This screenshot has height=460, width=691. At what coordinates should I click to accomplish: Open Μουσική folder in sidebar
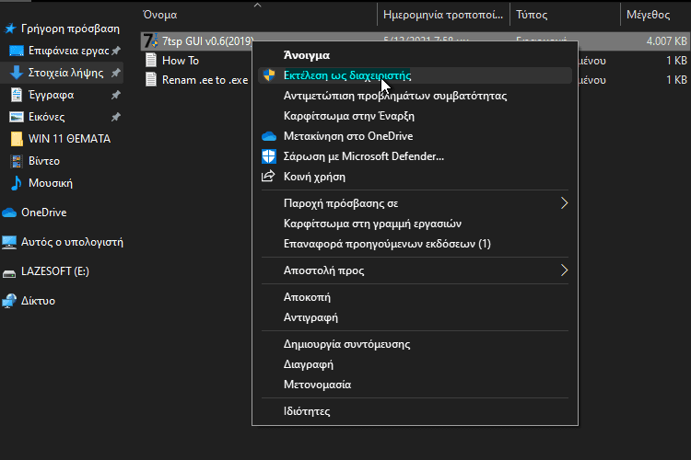51,183
